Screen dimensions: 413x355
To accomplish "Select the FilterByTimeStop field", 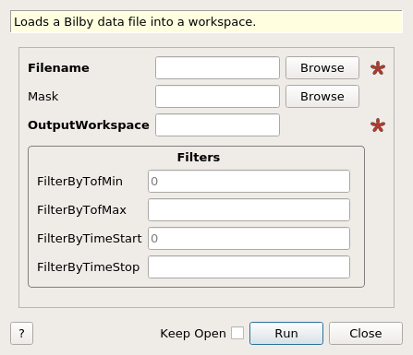I will pos(249,267).
